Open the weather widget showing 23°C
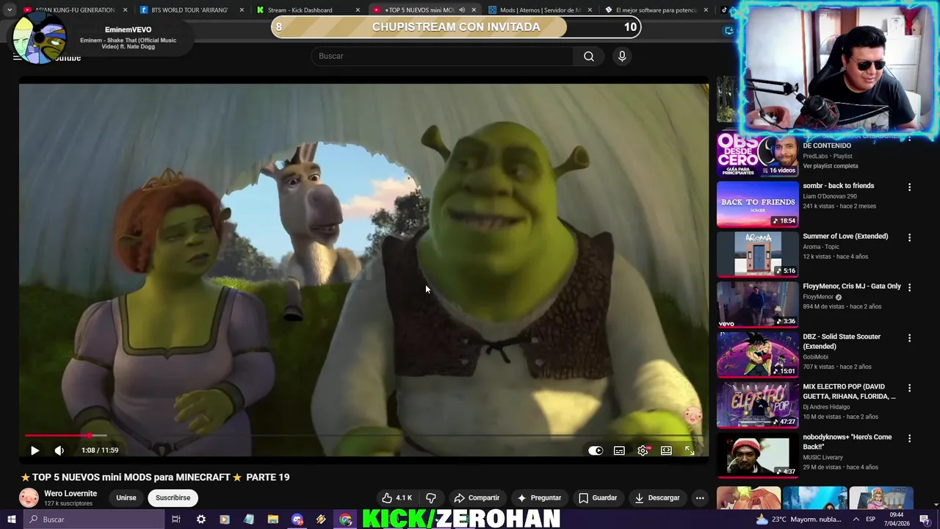 (x=800, y=519)
